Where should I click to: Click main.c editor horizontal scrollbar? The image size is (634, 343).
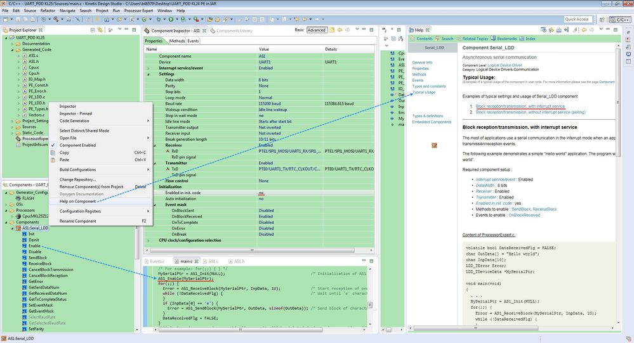[241, 330]
